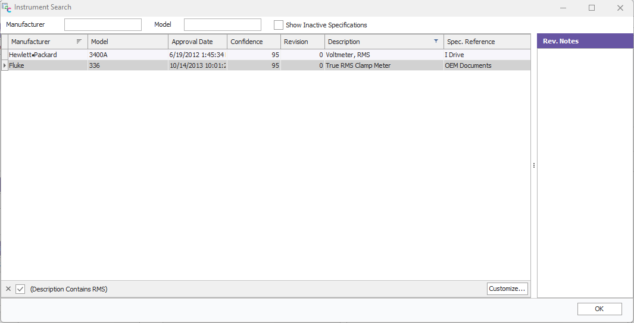The height and width of the screenshot is (323, 634).
Task: Click the application icon in title bar
Action: 7,8
